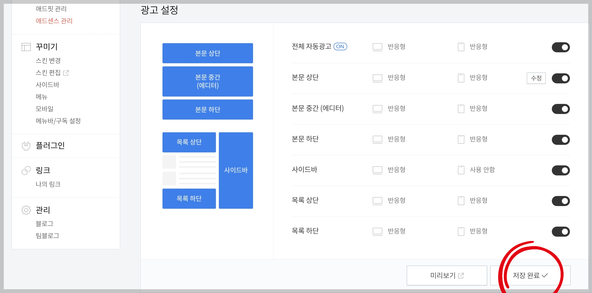
Task: Select 애드핏 관리 in the sidebar
Action: coord(51,9)
